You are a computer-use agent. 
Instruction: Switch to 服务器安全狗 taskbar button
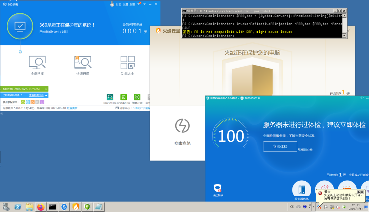tap(64, 207)
